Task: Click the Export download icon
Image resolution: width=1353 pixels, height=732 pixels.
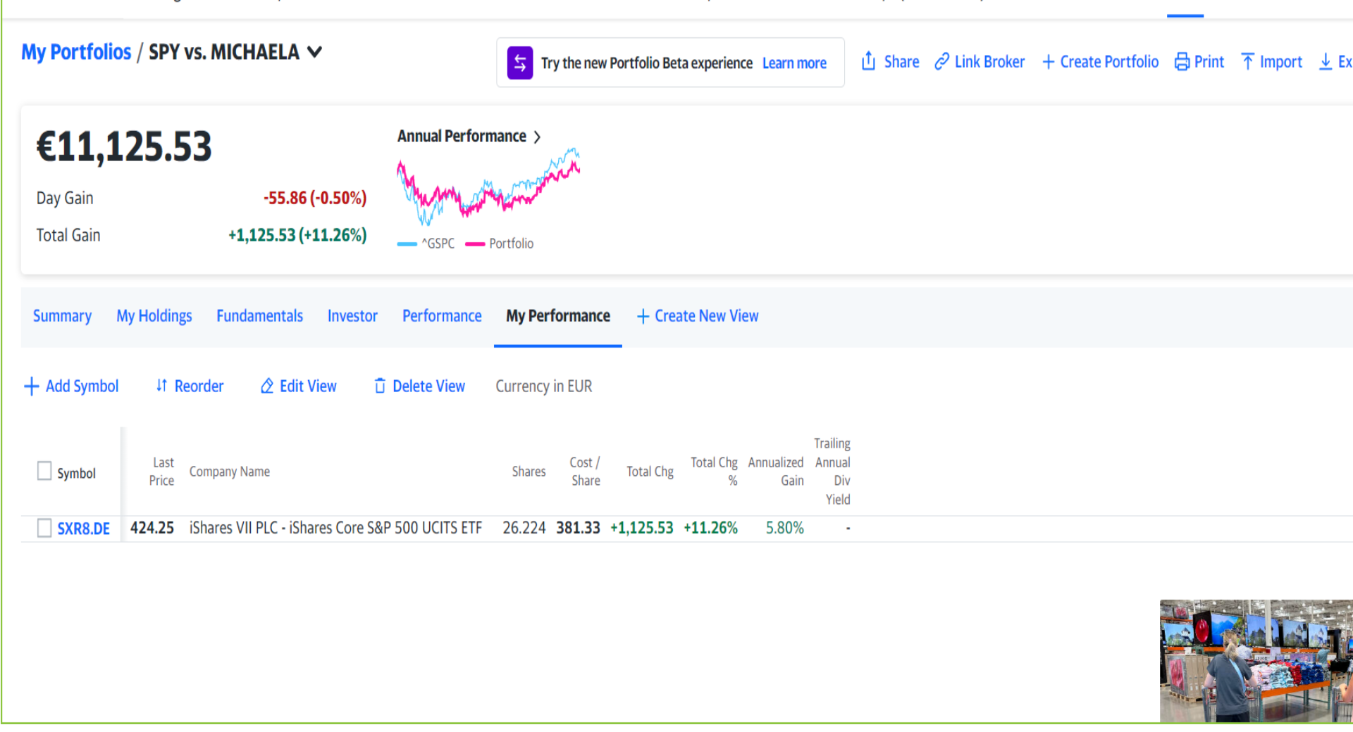Action: tap(1326, 62)
